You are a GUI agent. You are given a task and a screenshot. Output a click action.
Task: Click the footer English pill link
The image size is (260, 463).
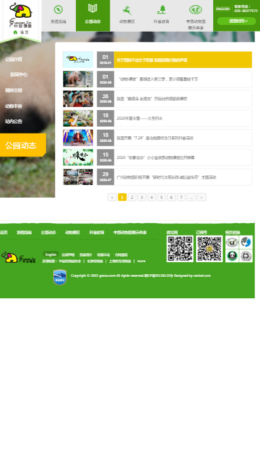51,255
